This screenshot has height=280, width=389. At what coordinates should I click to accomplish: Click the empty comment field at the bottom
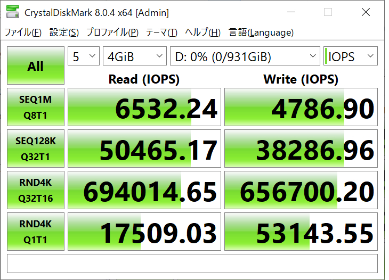click(x=192, y=263)
